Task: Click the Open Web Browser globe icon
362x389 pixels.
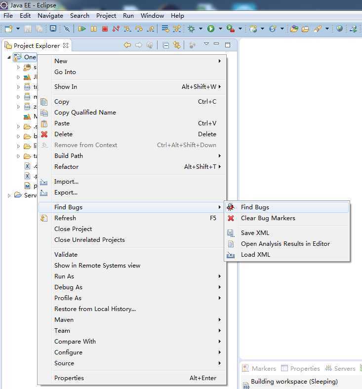Action: [340, 29]
